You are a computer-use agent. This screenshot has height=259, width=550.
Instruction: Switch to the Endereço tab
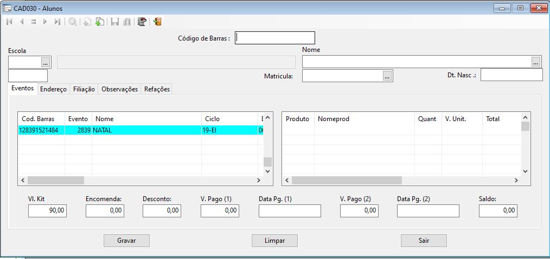click(53, 89)
